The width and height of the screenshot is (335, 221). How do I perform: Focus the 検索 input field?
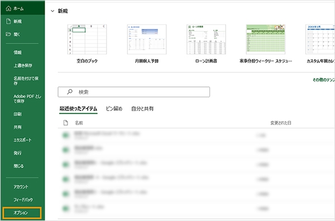coord(134,92)
